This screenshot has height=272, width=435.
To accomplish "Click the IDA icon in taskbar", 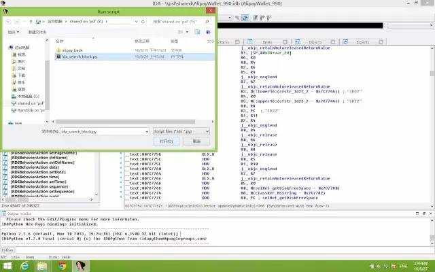I will 81,266.
